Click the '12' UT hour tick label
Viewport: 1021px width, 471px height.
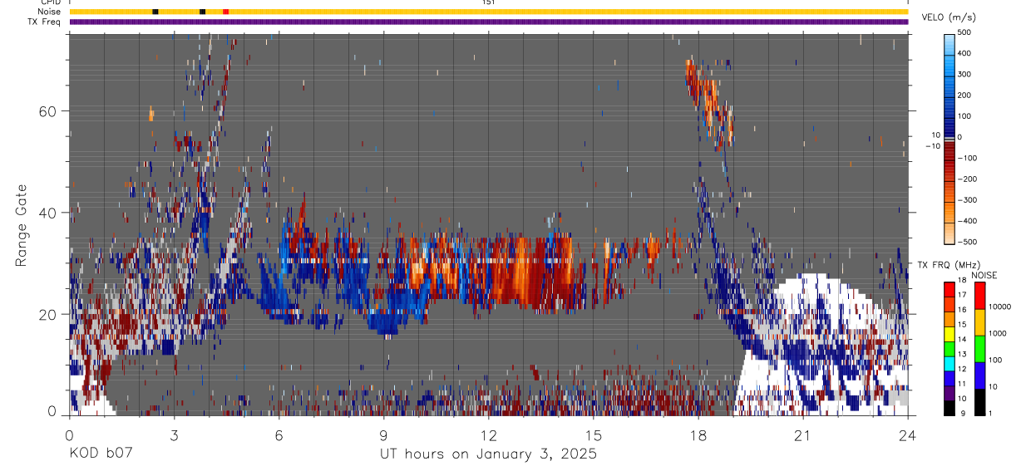pos(488,434)
